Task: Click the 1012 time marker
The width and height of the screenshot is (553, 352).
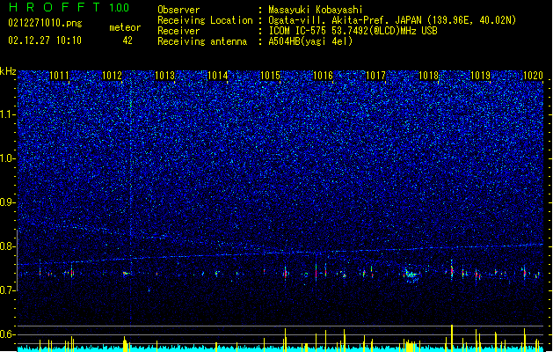Action: [112, 76]
